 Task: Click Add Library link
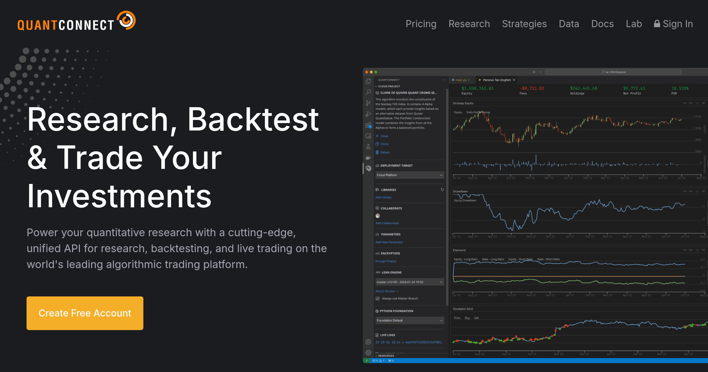point(383,198)
